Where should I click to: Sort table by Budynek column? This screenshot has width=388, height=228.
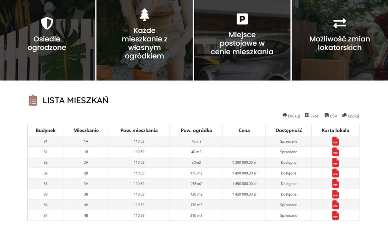coord(46,130)
